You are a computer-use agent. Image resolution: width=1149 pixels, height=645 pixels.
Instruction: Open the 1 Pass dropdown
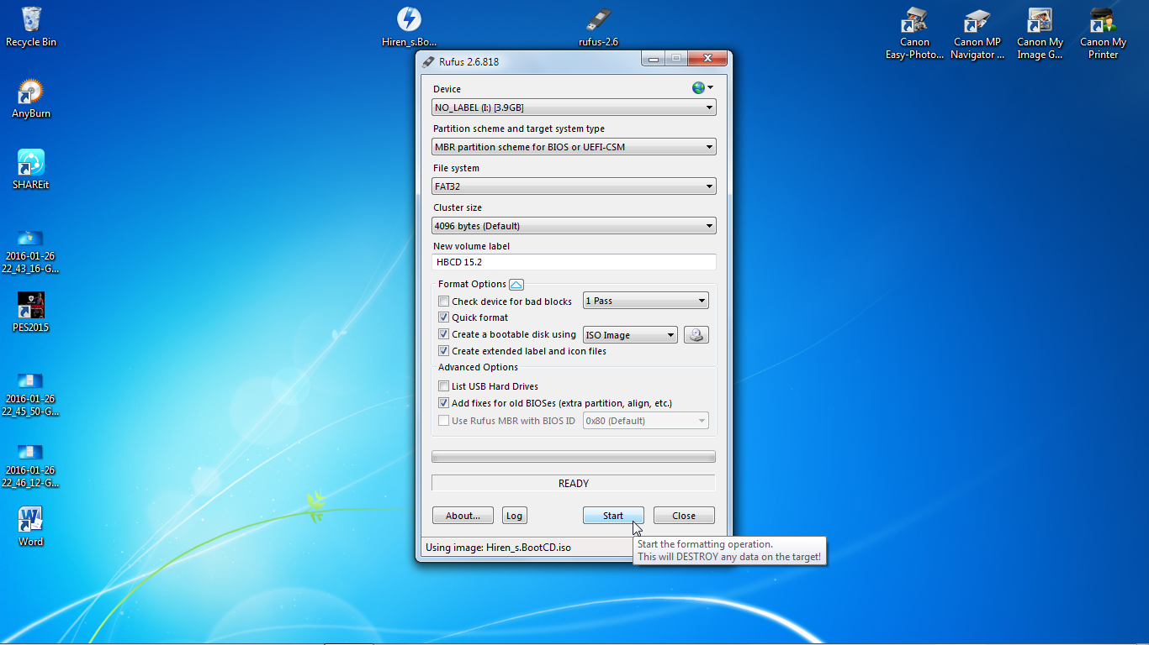(x=646, y=301)
